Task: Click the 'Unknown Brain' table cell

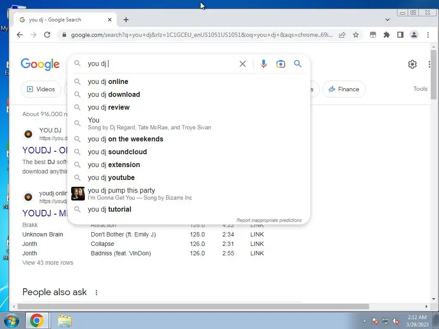Action: [x=42, y=234]
